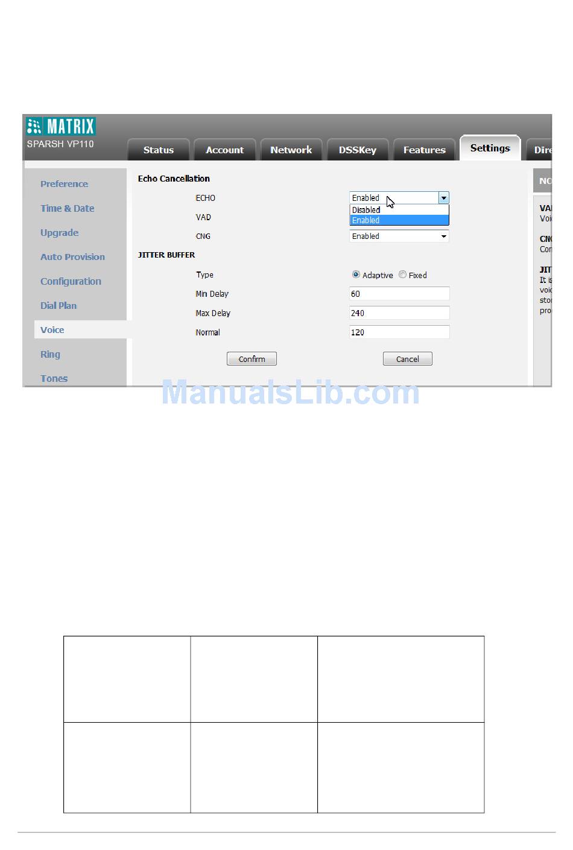Click the Echo Cancellation heading
This screenshot has width=573, height=850.
(x=174, y=179)
